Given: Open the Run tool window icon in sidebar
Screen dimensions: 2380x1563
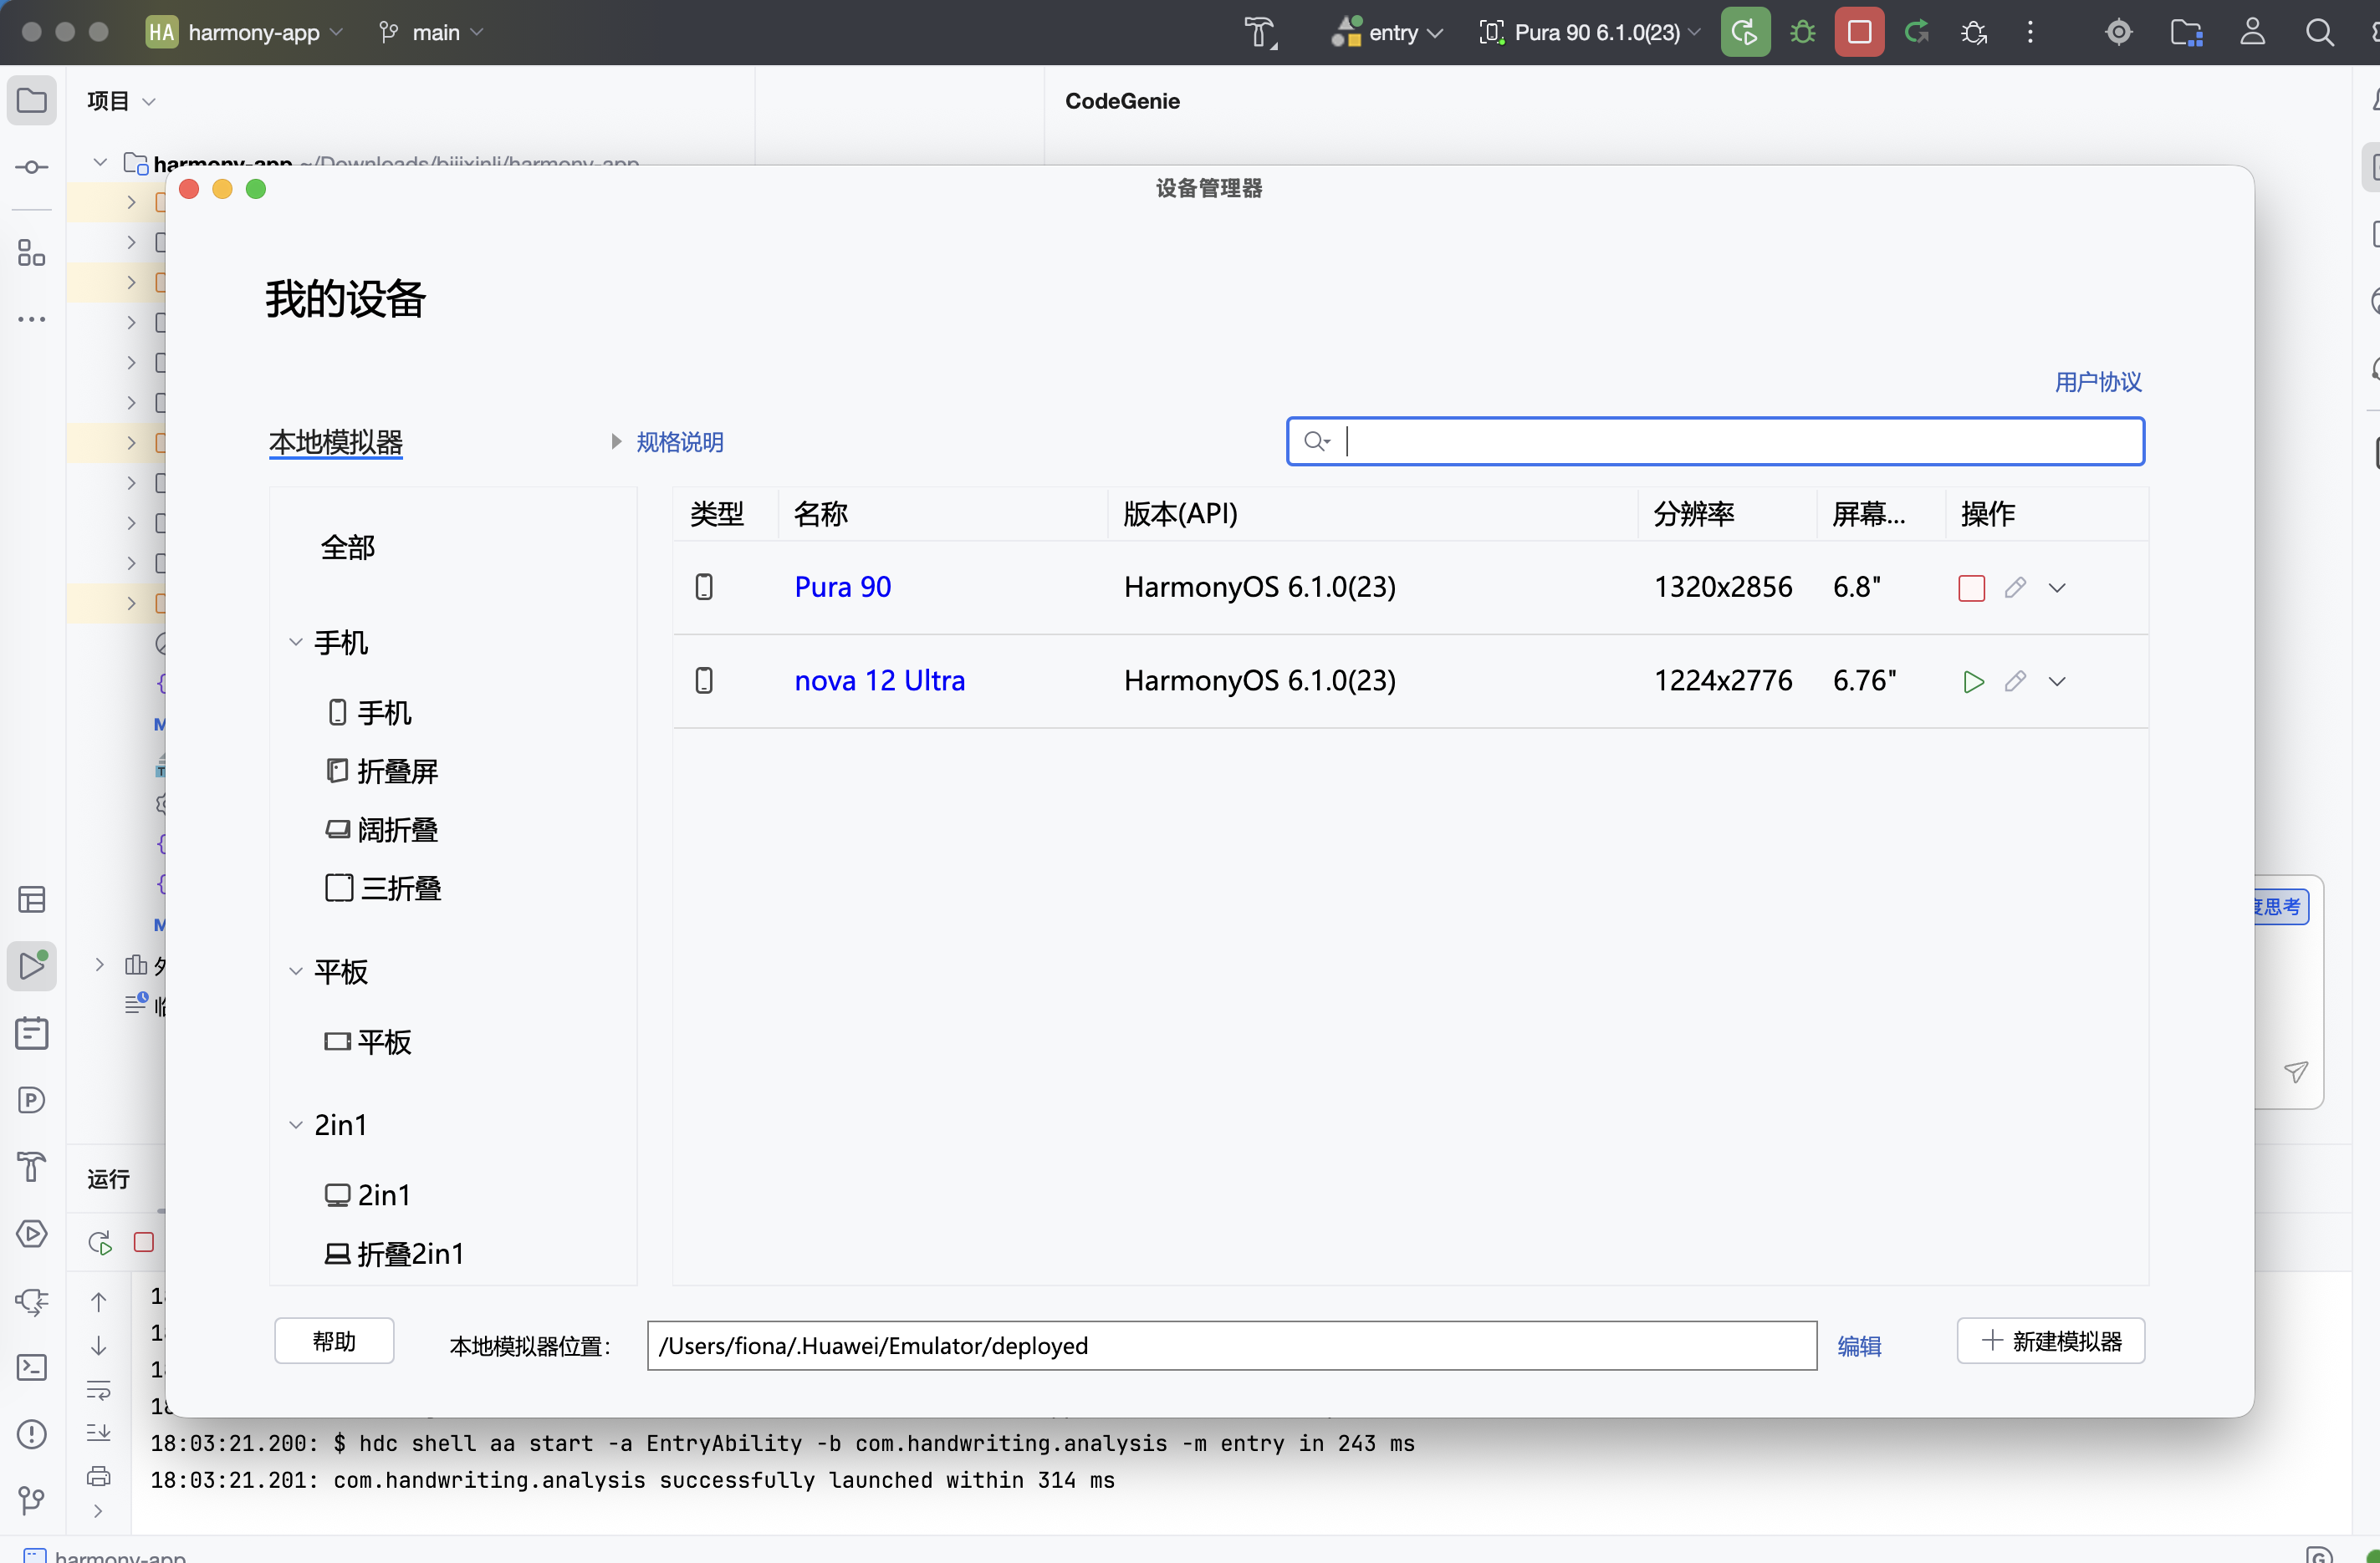Looking at the screenshot, I should pos(32,966).
